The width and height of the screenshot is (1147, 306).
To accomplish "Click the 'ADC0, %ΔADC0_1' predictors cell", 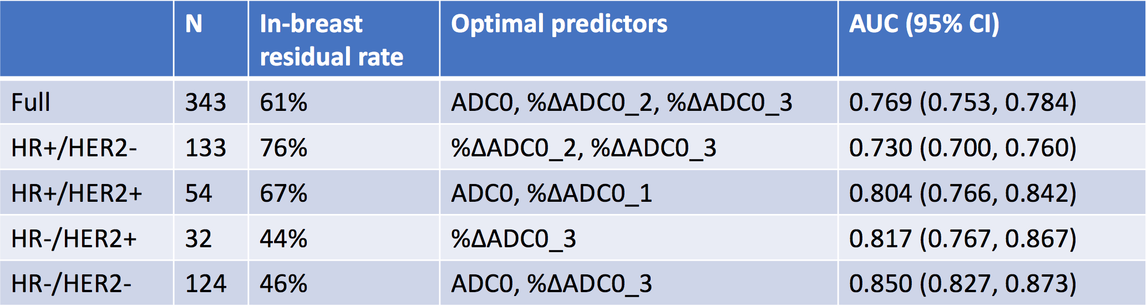I will (x=551, y=193).
